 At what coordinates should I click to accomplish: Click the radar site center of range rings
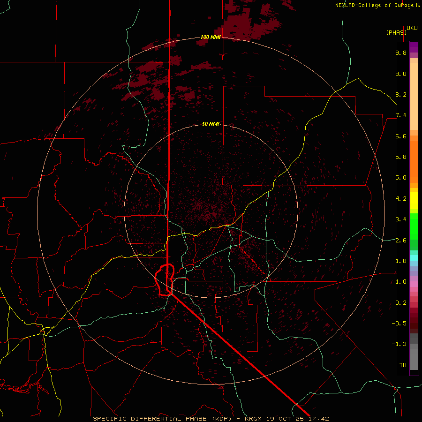point(211,211)
